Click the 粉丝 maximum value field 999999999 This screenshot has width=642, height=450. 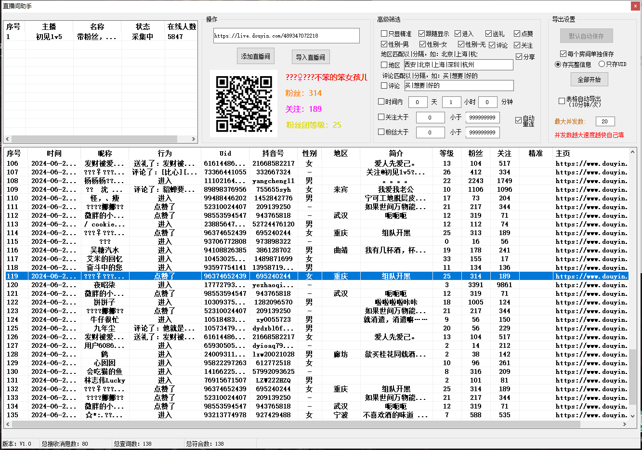point(483,132)
